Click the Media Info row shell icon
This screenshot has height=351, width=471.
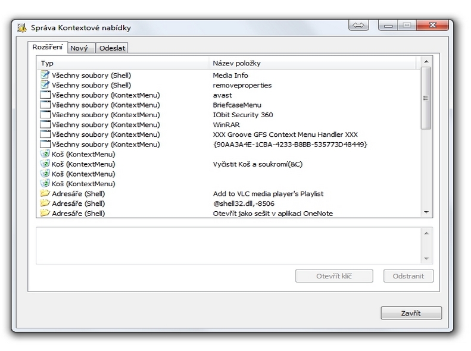(45, 75)
